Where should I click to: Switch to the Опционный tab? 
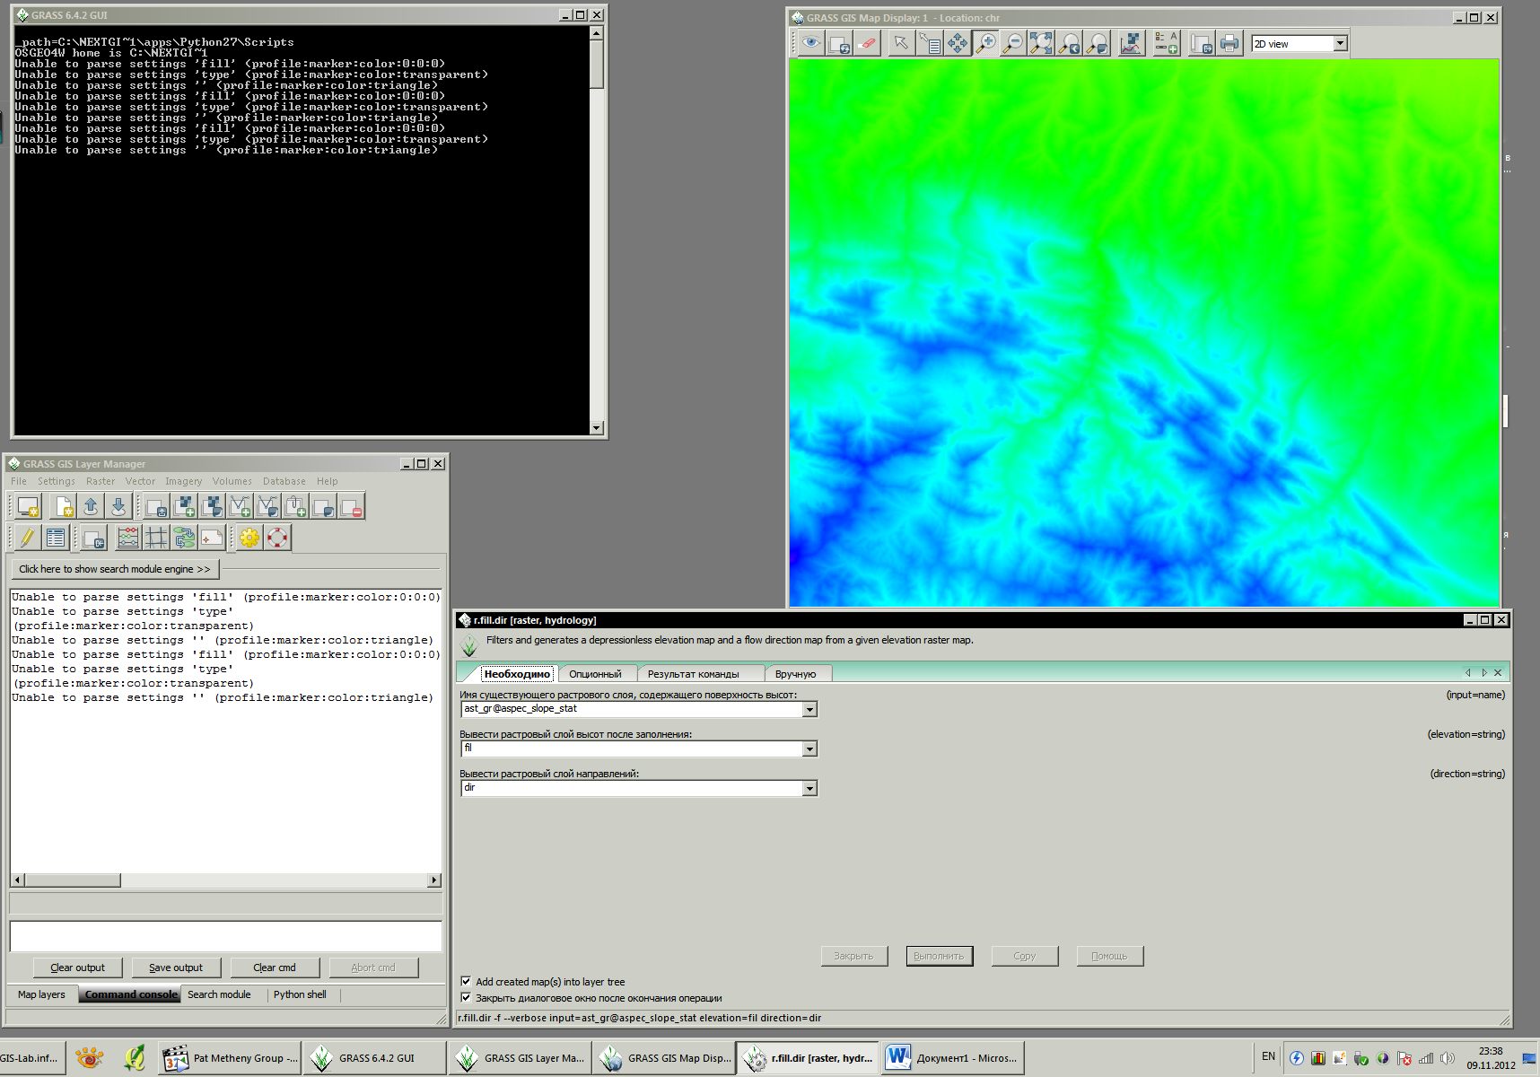(x=595, y=674)
